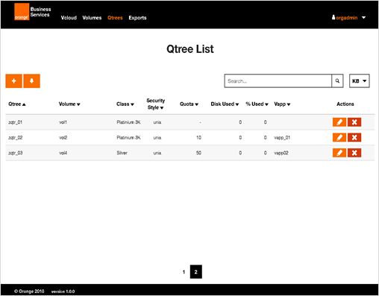This screenshot has width=379, height=296.
Task: Edit the zqtr_02 qtree row
Action: coord(339,137)
